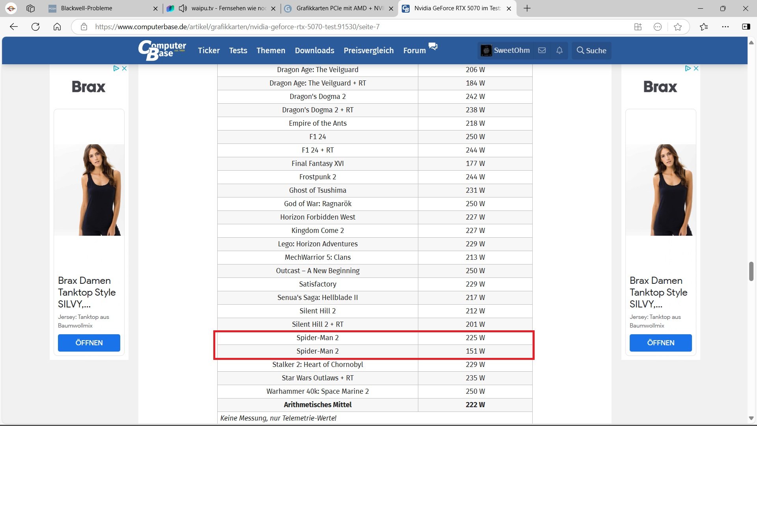Open ComputerBase notifications bell icon
The image size is (757, 527).
pyautogui.click(x=559, y=50)
